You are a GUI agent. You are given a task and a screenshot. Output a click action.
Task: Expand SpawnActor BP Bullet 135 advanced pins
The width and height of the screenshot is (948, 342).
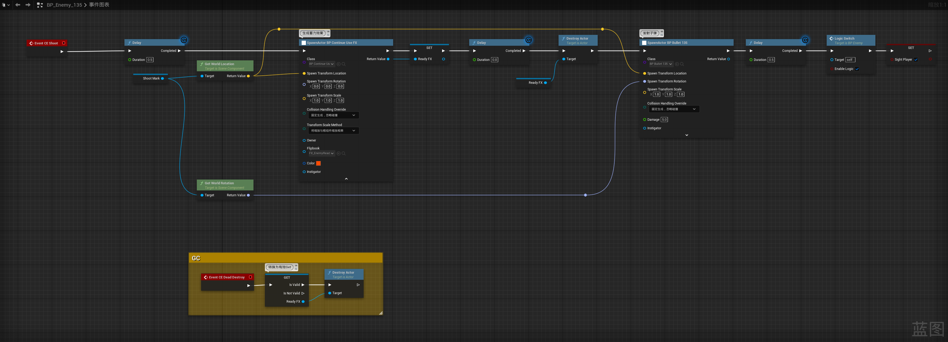(x=686, y=135)
